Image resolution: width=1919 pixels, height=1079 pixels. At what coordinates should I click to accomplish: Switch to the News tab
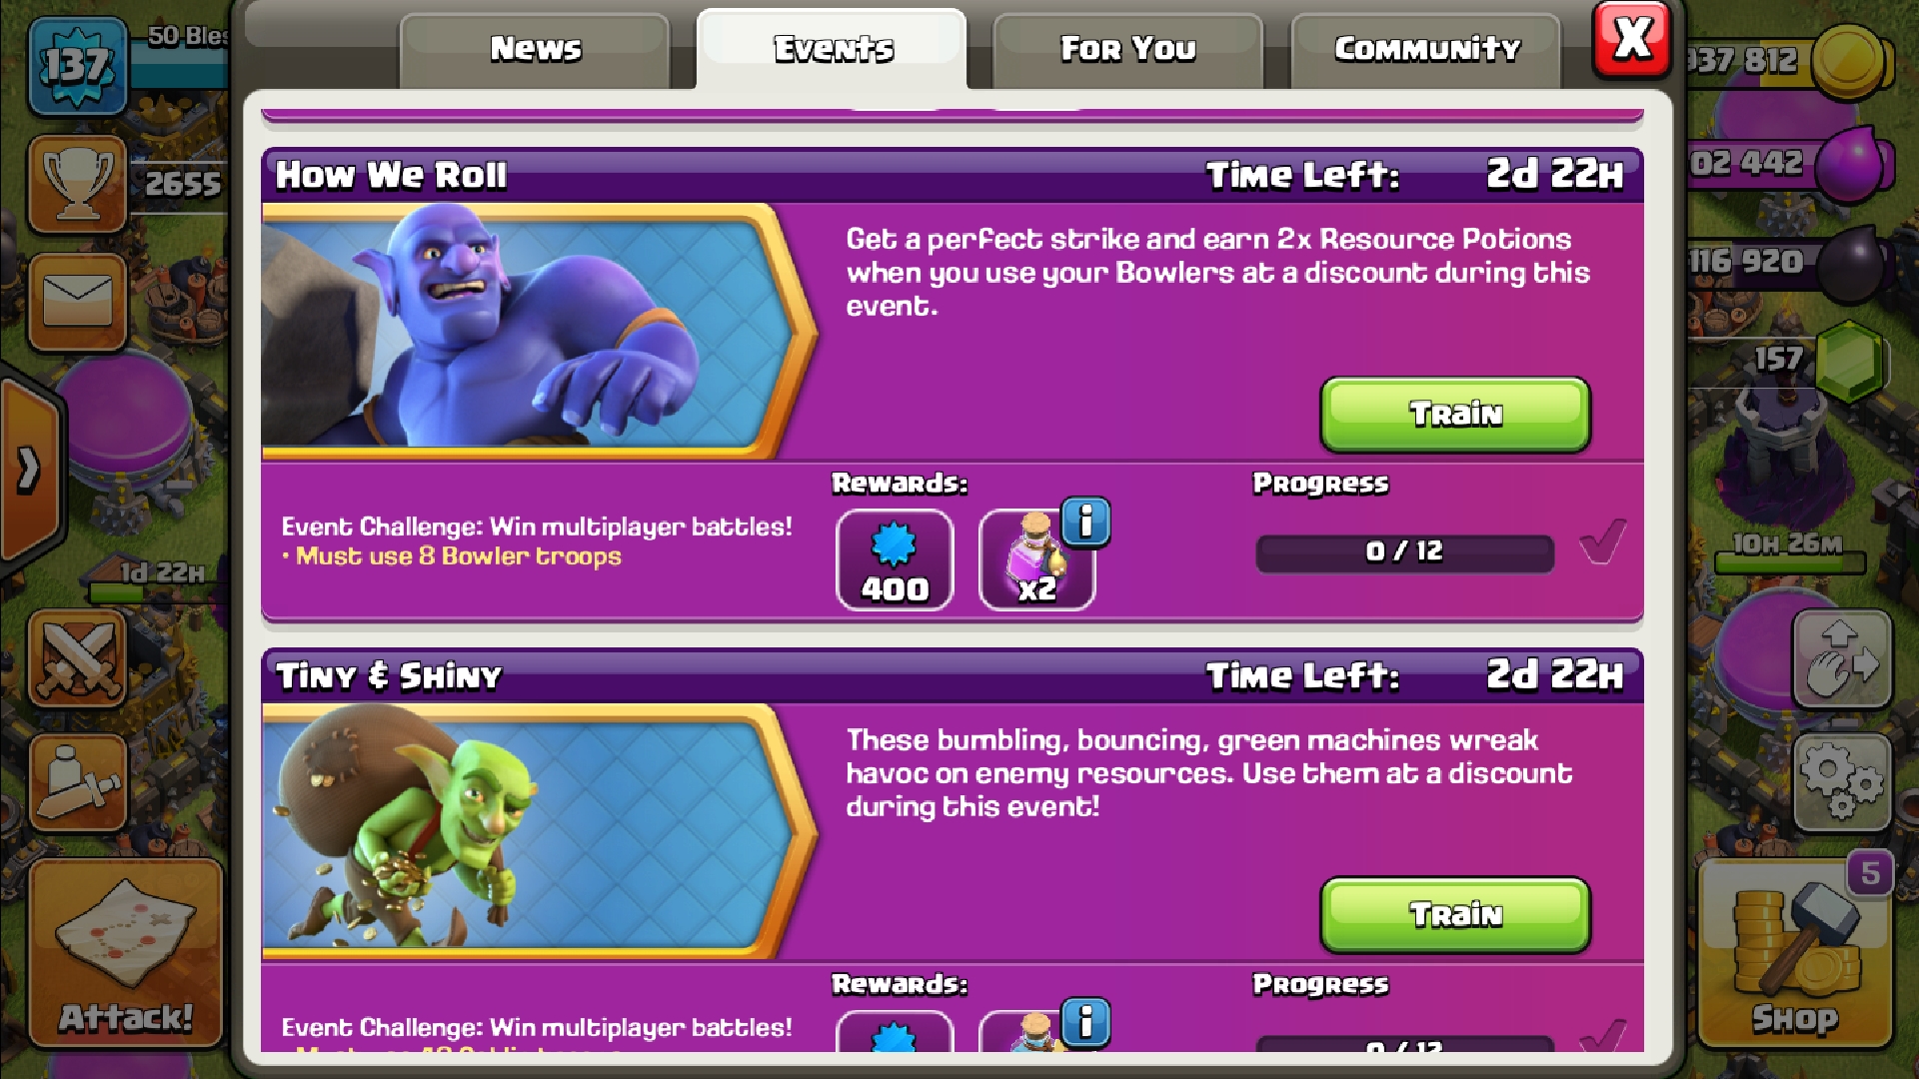click(x=535, y=50)
